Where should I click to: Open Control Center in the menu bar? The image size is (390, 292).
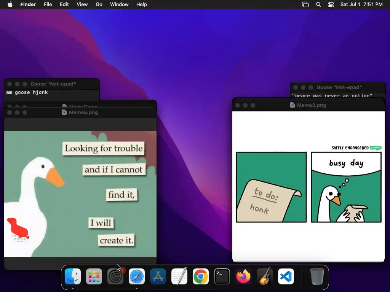click(x=331, y=5)
